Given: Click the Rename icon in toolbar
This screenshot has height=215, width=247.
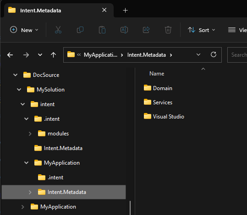Looking at the screenshot, I should coord(124,30).
